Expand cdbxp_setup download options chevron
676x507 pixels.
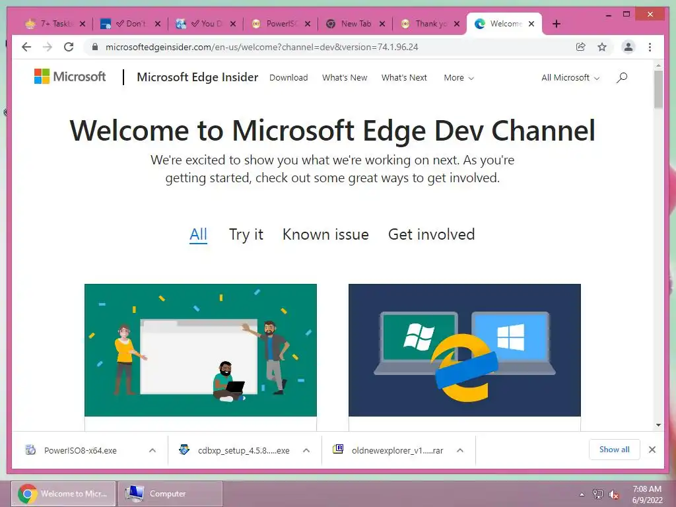(306, 450)
